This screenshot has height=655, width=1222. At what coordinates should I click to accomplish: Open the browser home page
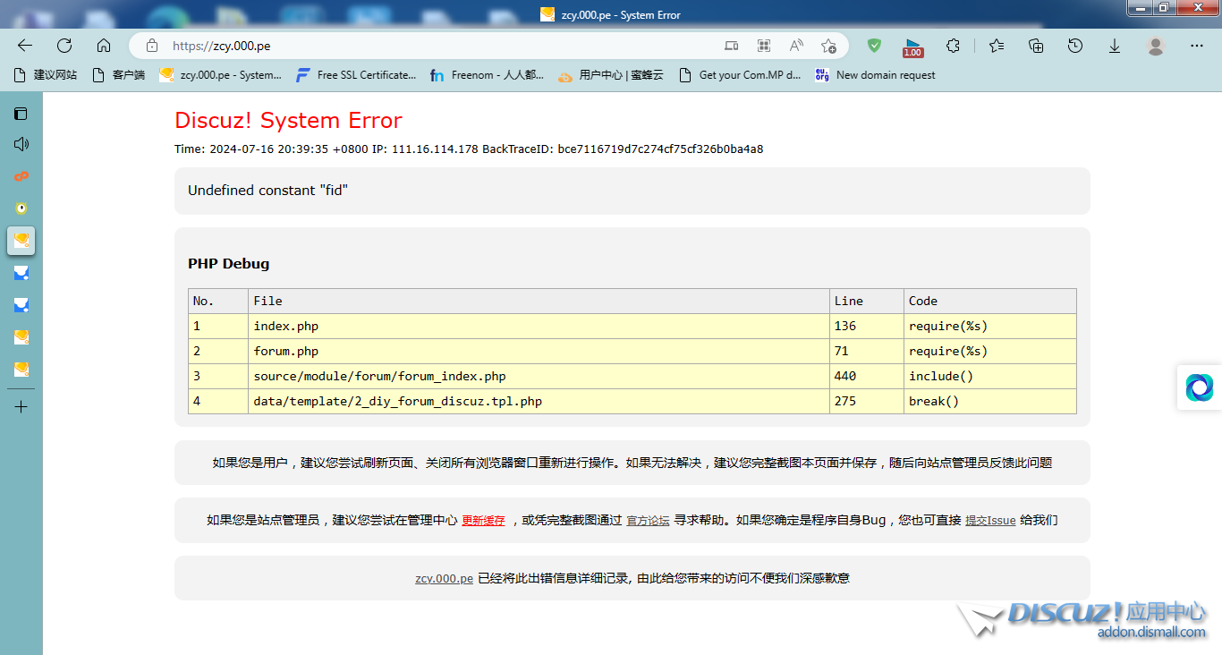tap(104, 46)
